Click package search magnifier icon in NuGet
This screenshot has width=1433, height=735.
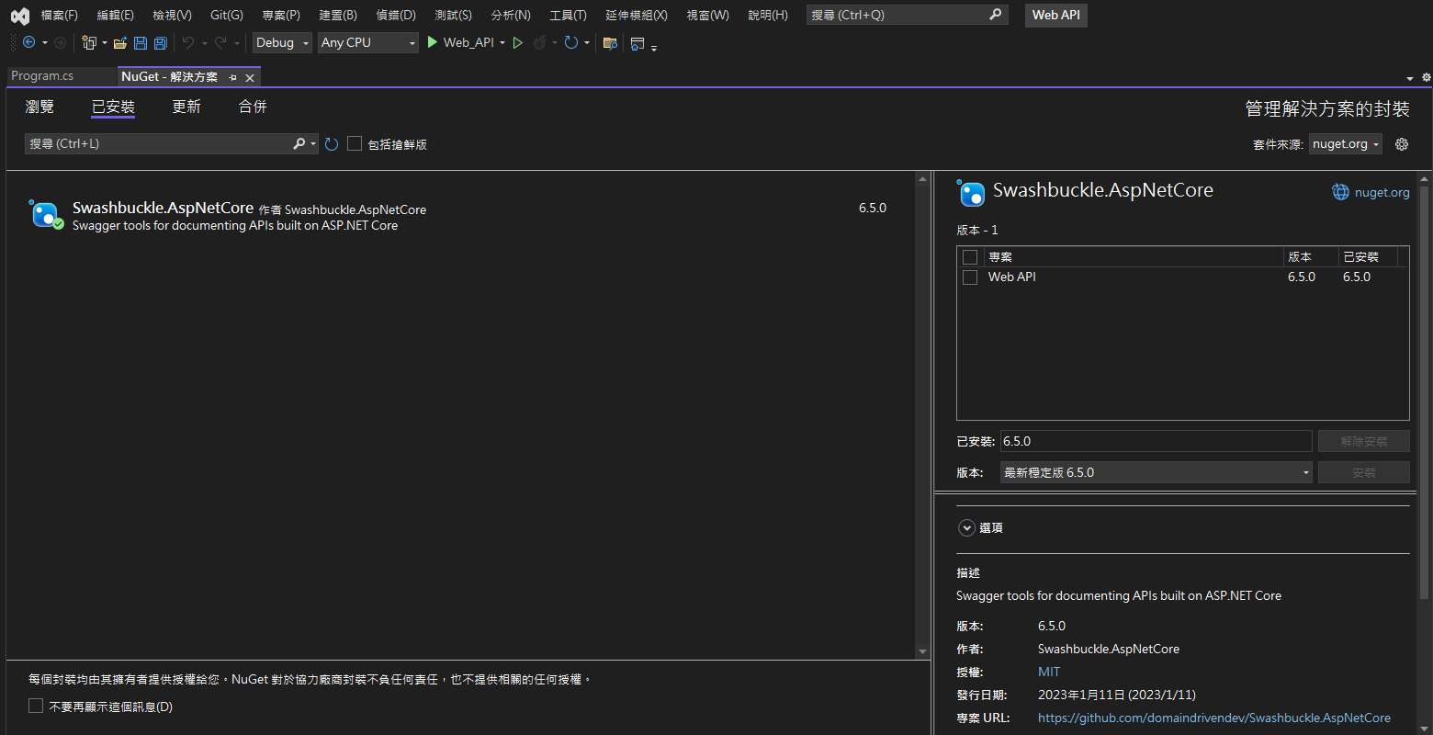pos(299,143)
